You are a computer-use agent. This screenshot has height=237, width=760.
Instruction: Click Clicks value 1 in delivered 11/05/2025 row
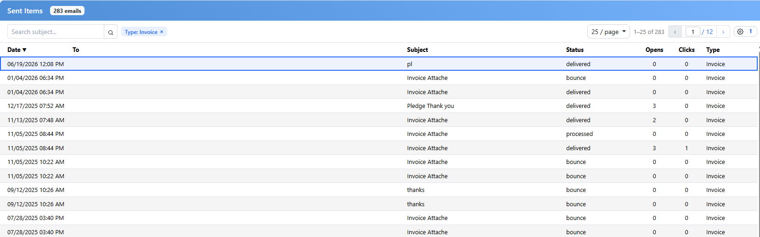(x=687, y=148)
